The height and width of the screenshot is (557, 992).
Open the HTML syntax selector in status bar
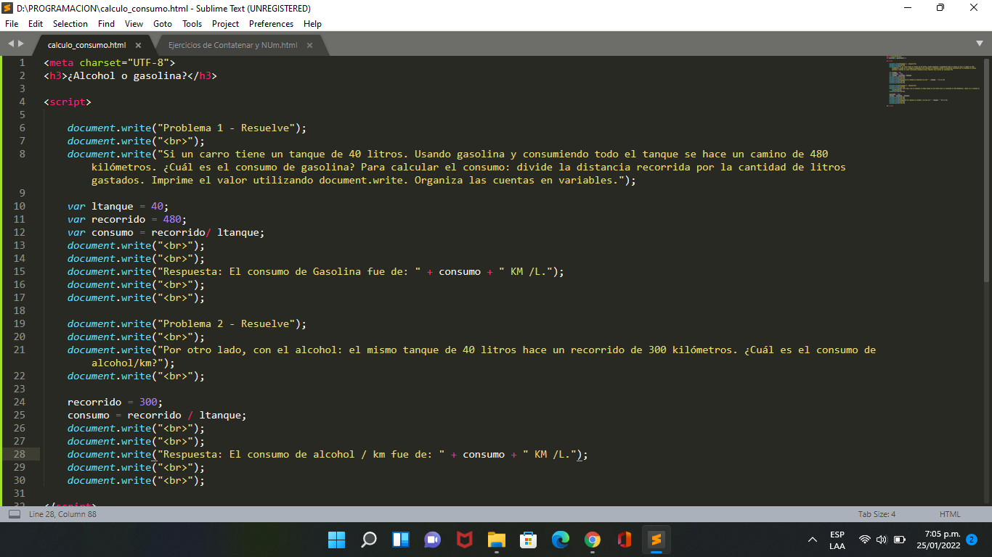coord(949,514)
